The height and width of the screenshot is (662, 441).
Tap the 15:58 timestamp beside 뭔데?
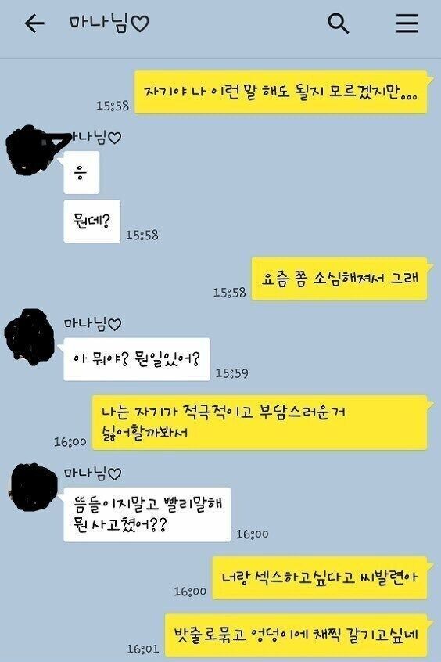pyautogui.click(x=142, y=236)
